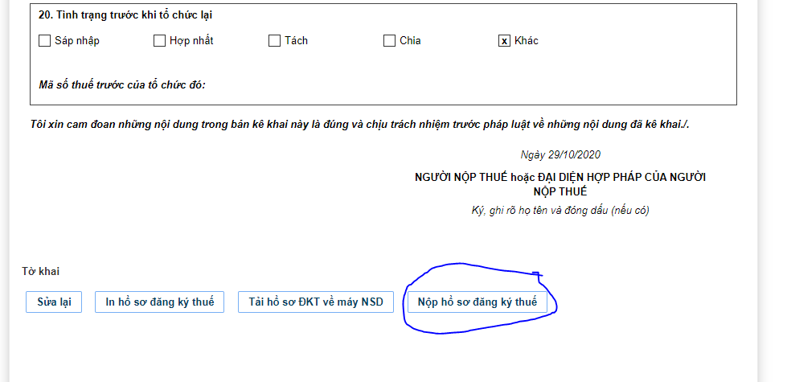Image resolution: width=787 pixels, height=382 pixels.
Task: Click the NGƯỜI NỘP THUẾ signature heading
Action: click(x=560, y=184)
